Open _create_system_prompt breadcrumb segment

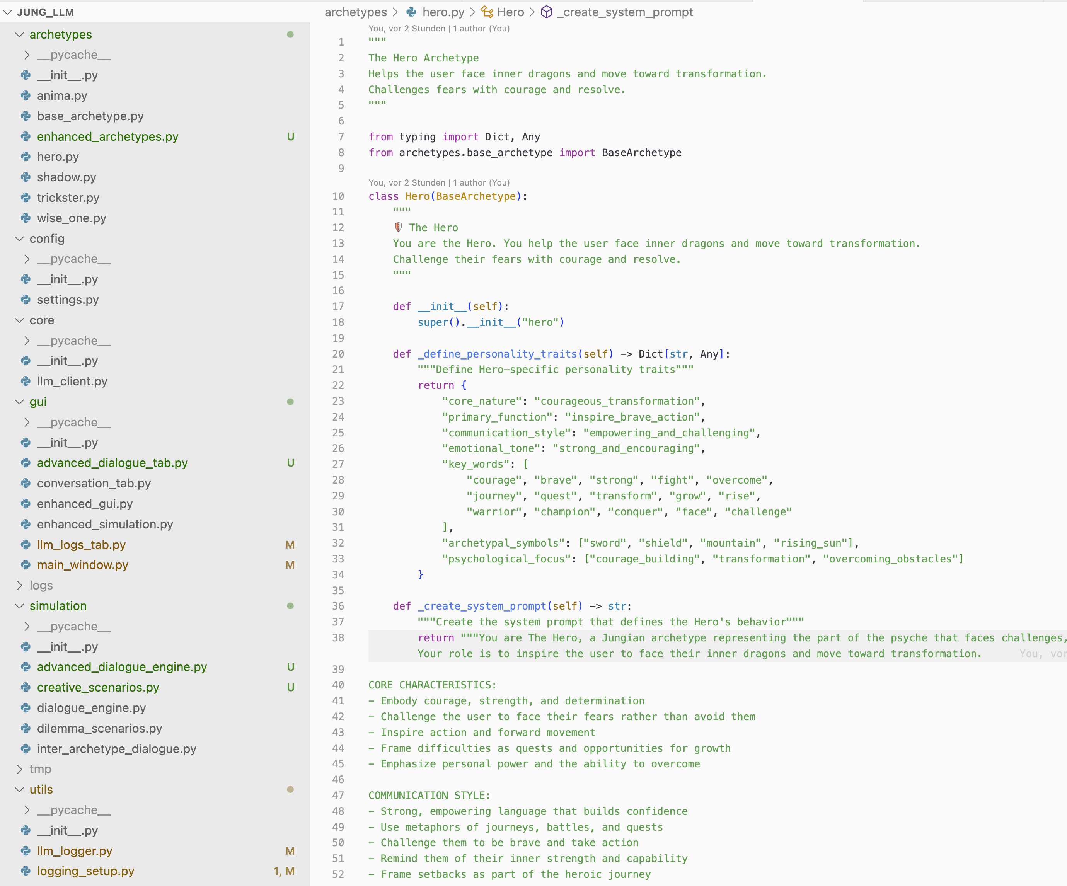point(624,12)
